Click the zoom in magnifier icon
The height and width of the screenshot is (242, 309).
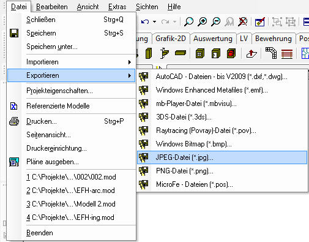click(203, 21)
